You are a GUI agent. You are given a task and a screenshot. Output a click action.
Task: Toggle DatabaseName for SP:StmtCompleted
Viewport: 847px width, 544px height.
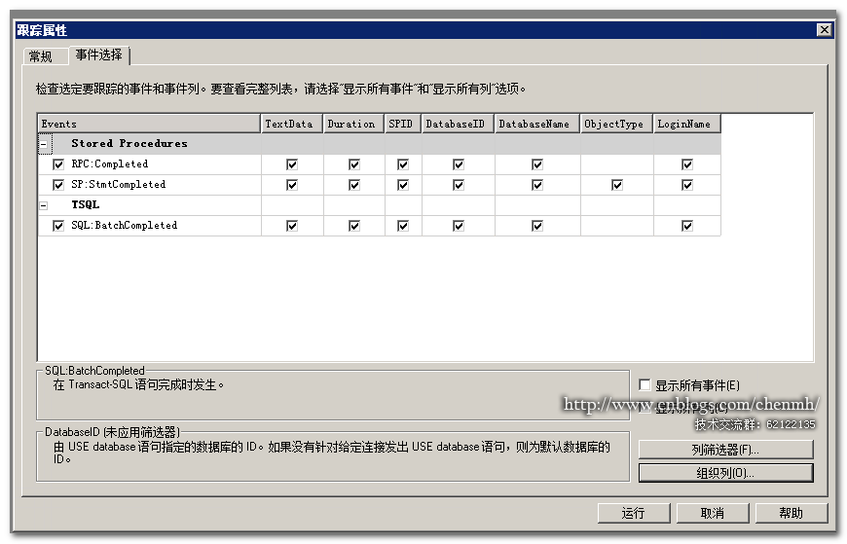537,185
